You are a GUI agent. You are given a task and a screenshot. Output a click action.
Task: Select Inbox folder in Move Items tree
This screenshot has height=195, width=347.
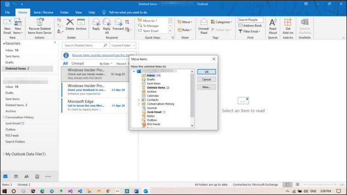(x=151, y=76)
